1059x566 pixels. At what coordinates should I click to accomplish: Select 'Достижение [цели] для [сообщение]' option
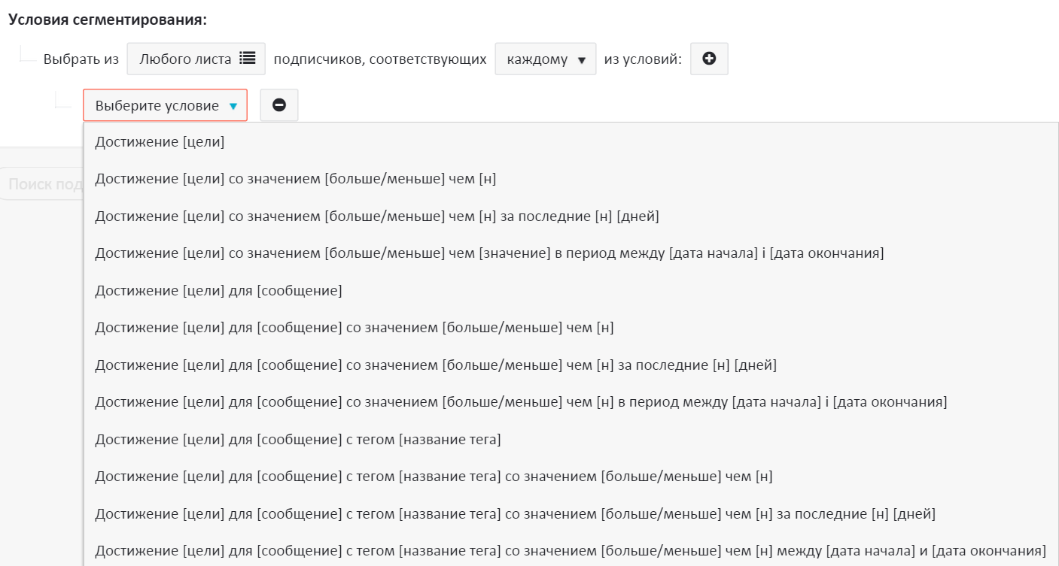[x=218, y=290]
